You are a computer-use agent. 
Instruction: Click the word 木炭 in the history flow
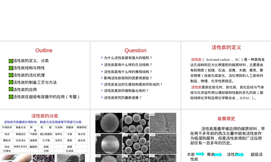(191, 154)
